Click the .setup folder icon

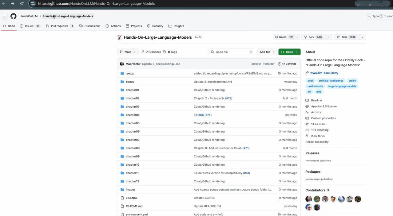[x=122, y=73]
